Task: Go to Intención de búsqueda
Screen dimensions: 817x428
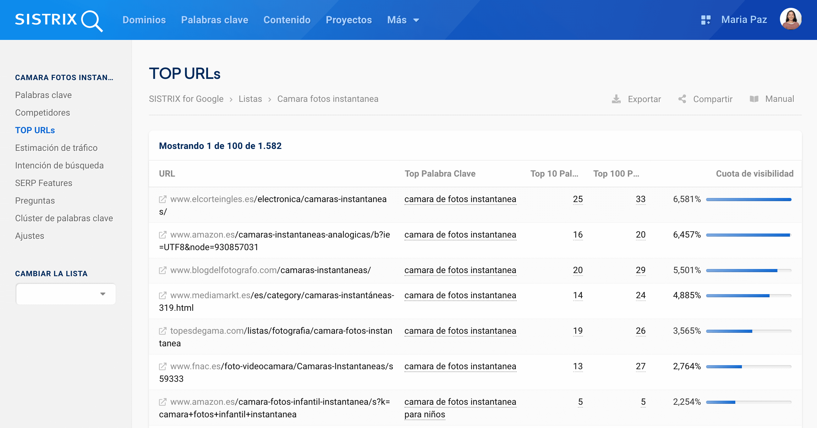Action: pos(59,166)
